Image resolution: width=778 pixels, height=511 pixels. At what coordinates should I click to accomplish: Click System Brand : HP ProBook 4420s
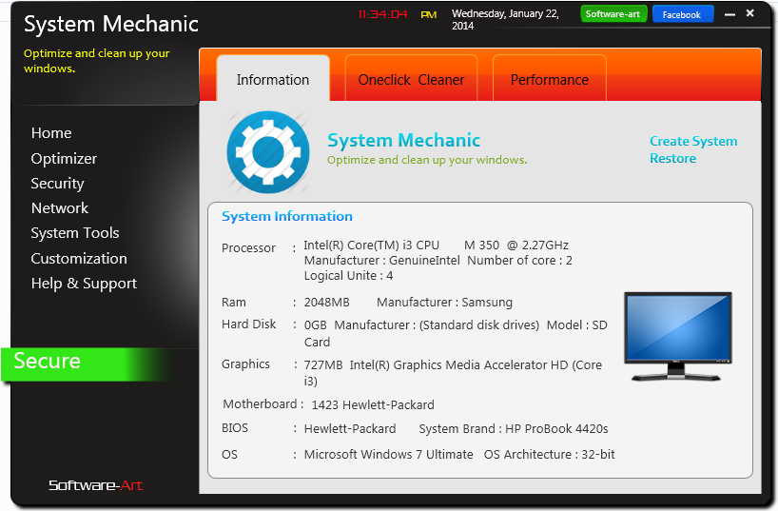pyautogui.click(x=513, y=428)
